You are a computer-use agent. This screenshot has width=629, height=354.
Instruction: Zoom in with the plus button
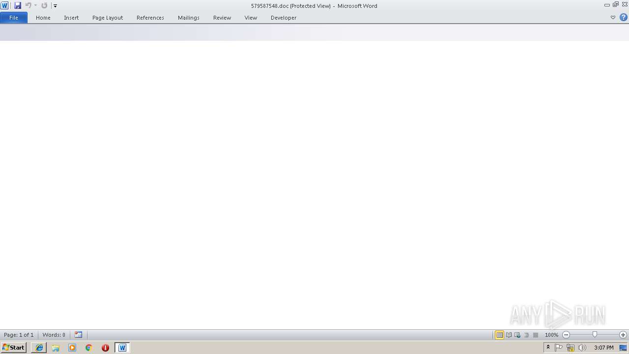623,335
